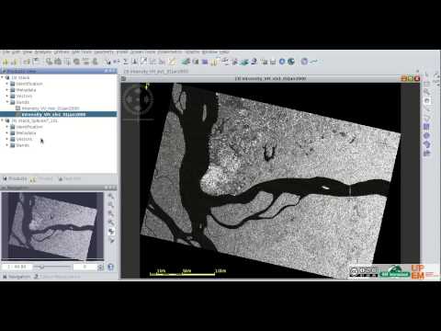
Task: Collapse Bands folder under product [1]
Action: pyautogui.click(x=7, y=102)
